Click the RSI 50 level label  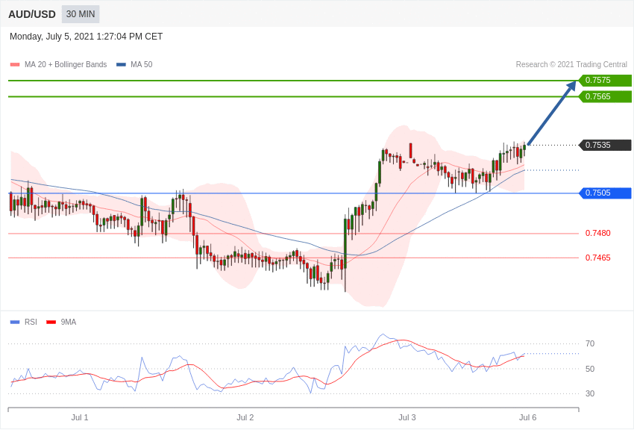point(590,369)
